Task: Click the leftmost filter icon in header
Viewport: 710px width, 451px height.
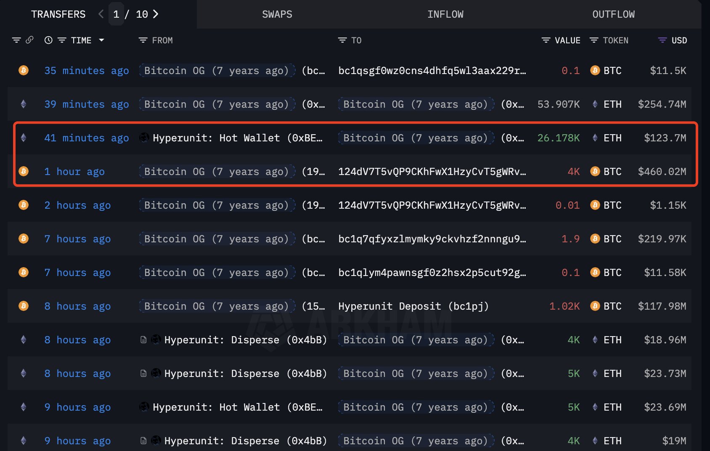Action: pyautogui.click(x=16, y=40)
